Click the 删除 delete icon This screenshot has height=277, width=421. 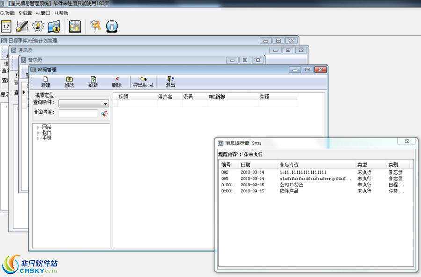pyautogui.click(x=116, y=80)
